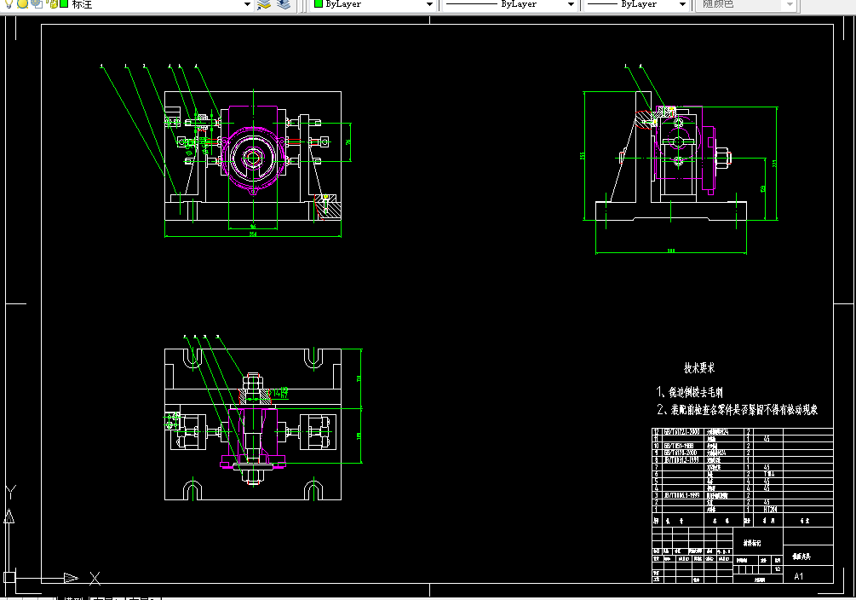Viewport: 856px width, 600px height.
Task: Click the greyed 随颜色 plot style dropdown
Action: (x=746, y=4)
